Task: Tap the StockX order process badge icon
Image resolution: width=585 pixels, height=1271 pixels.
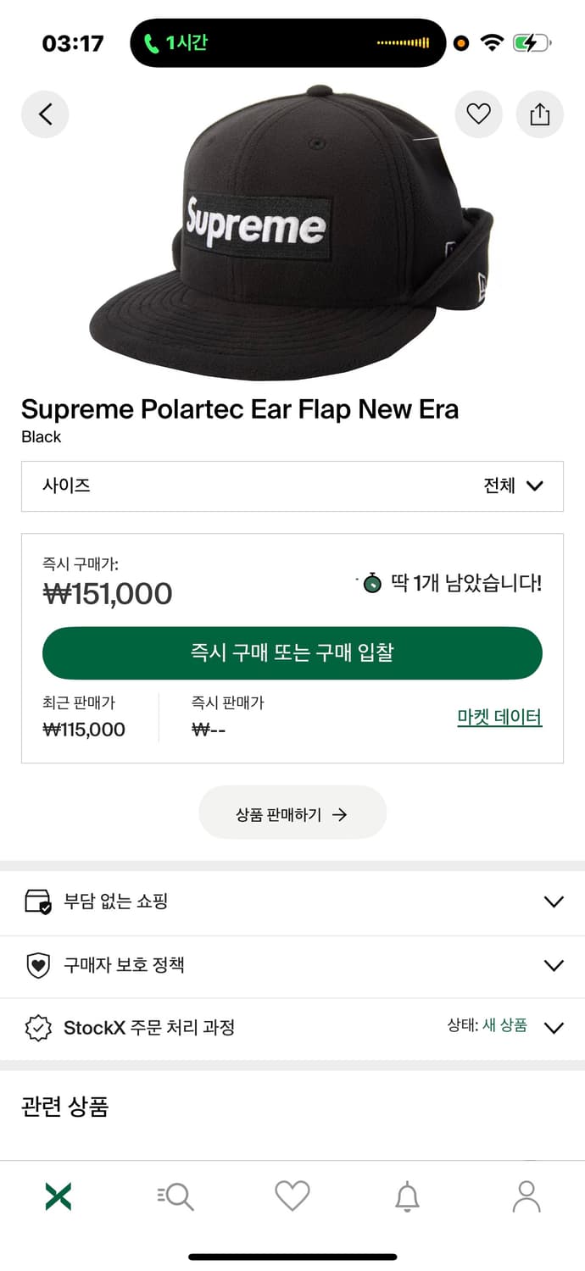Action: 38,1028
